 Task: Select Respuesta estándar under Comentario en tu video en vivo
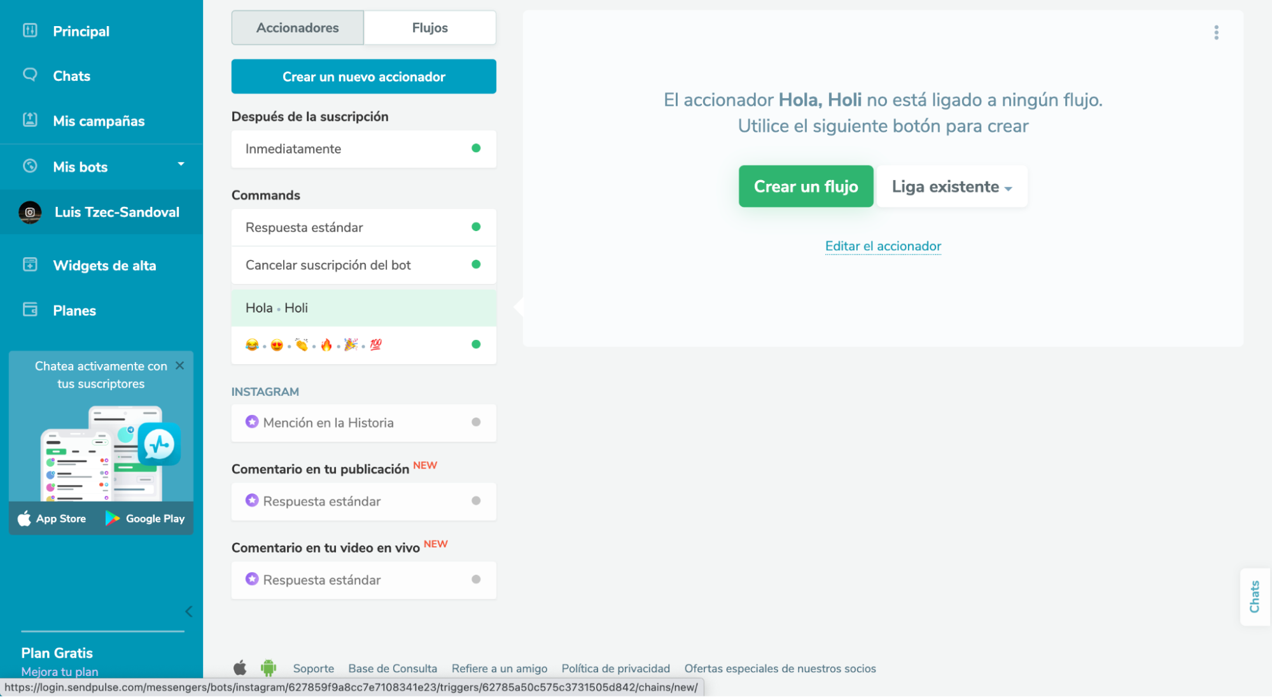[364, 580]
